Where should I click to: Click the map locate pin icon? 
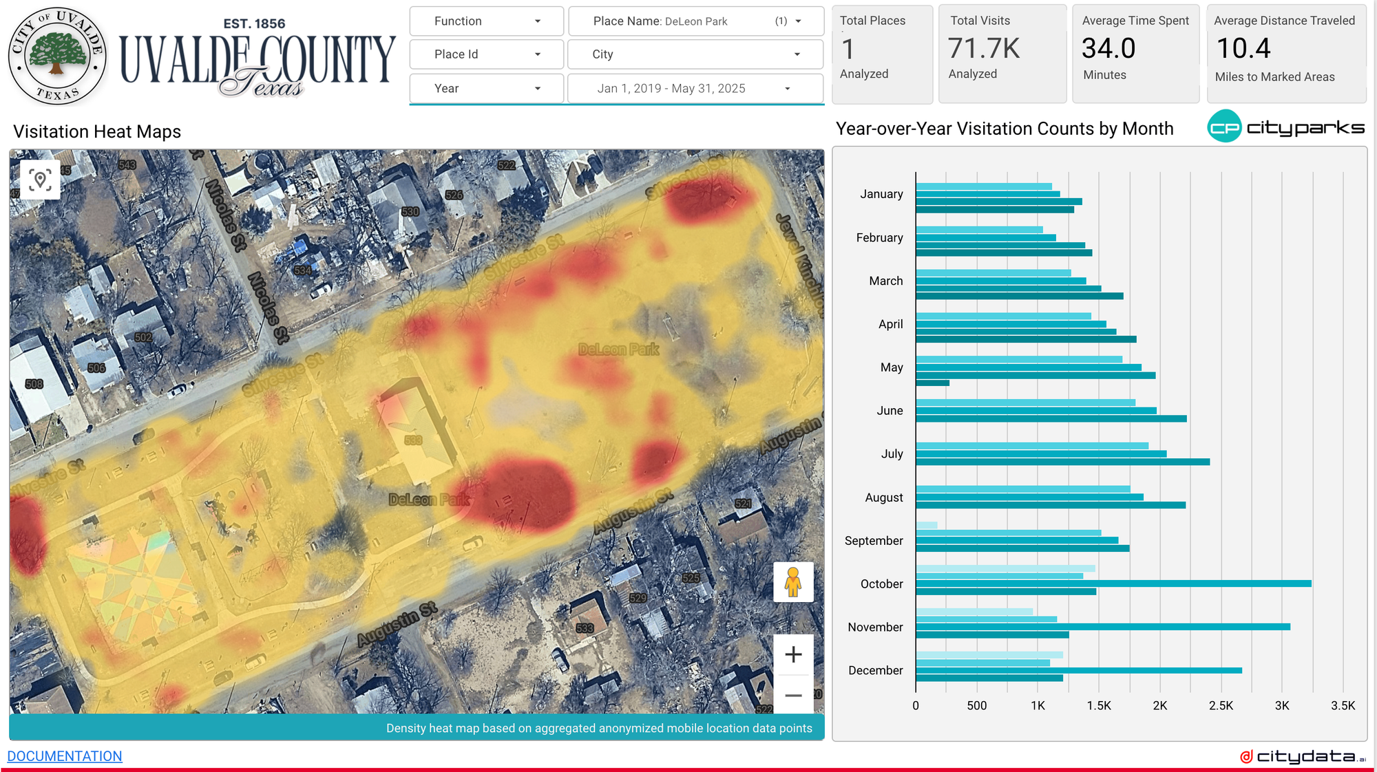coord(40,180)
